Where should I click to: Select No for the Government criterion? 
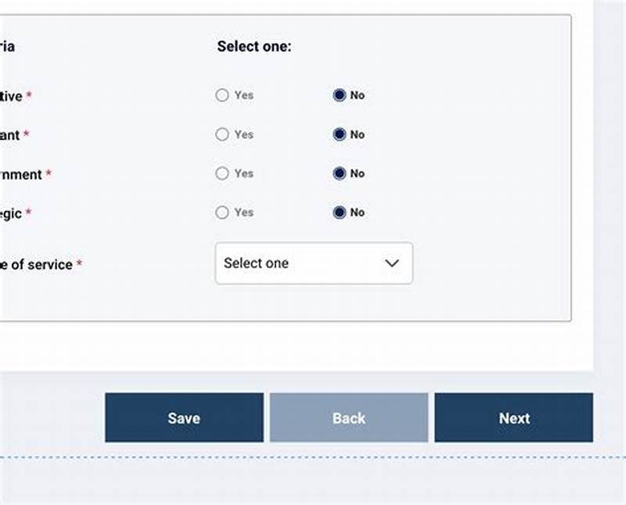pyautogui.click(x=340, y=174)
